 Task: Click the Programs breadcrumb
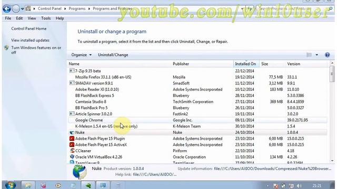[x=77, y=8]
